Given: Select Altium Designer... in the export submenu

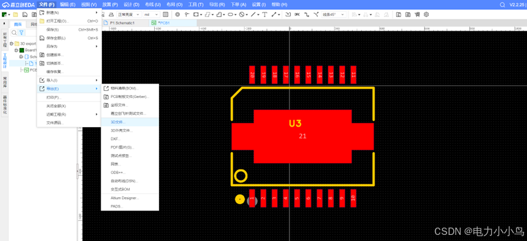Looking at the screenshot, I should (x=130, y=198).
